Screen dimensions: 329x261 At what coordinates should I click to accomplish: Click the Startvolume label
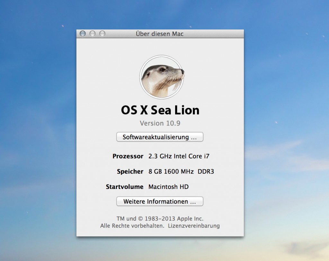pos(125,187)
